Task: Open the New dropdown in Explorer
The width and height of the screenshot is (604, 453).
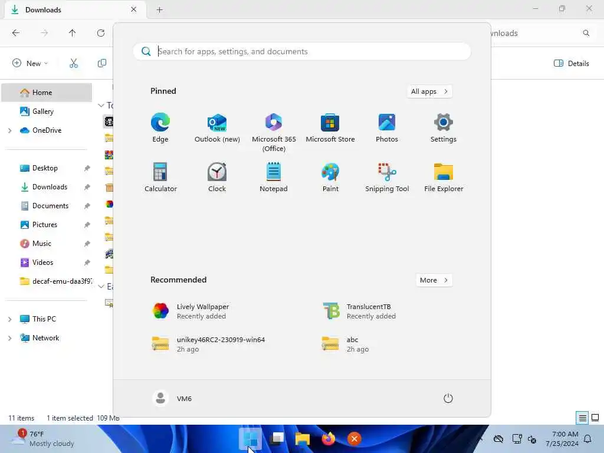Action: coord(30,63)
